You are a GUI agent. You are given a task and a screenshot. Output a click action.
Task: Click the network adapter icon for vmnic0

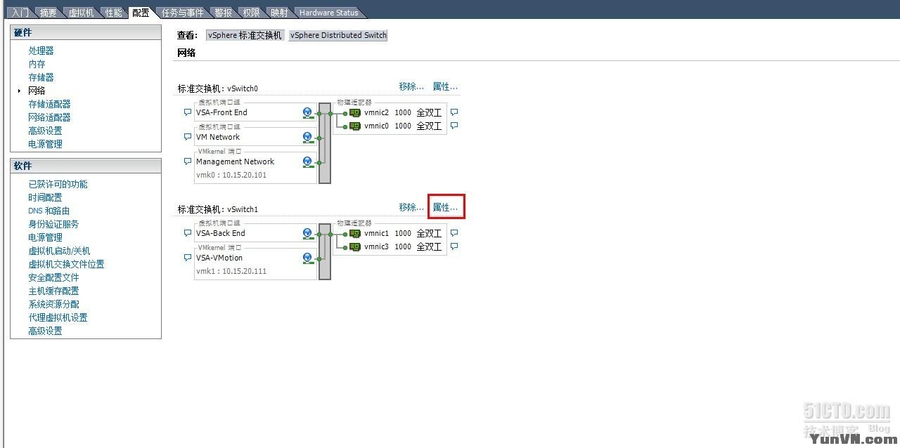[355, 126]
